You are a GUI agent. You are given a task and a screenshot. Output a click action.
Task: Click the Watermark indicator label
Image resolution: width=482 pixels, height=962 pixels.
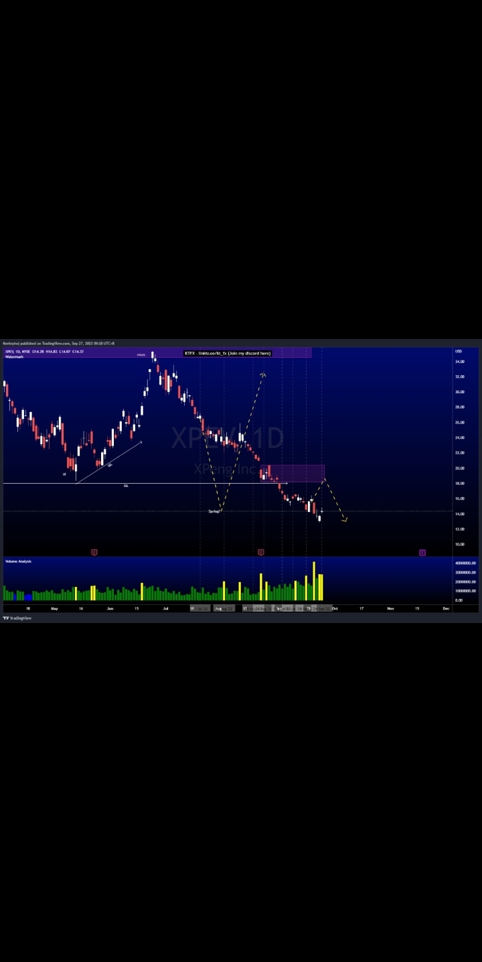[x=14, y=356]
